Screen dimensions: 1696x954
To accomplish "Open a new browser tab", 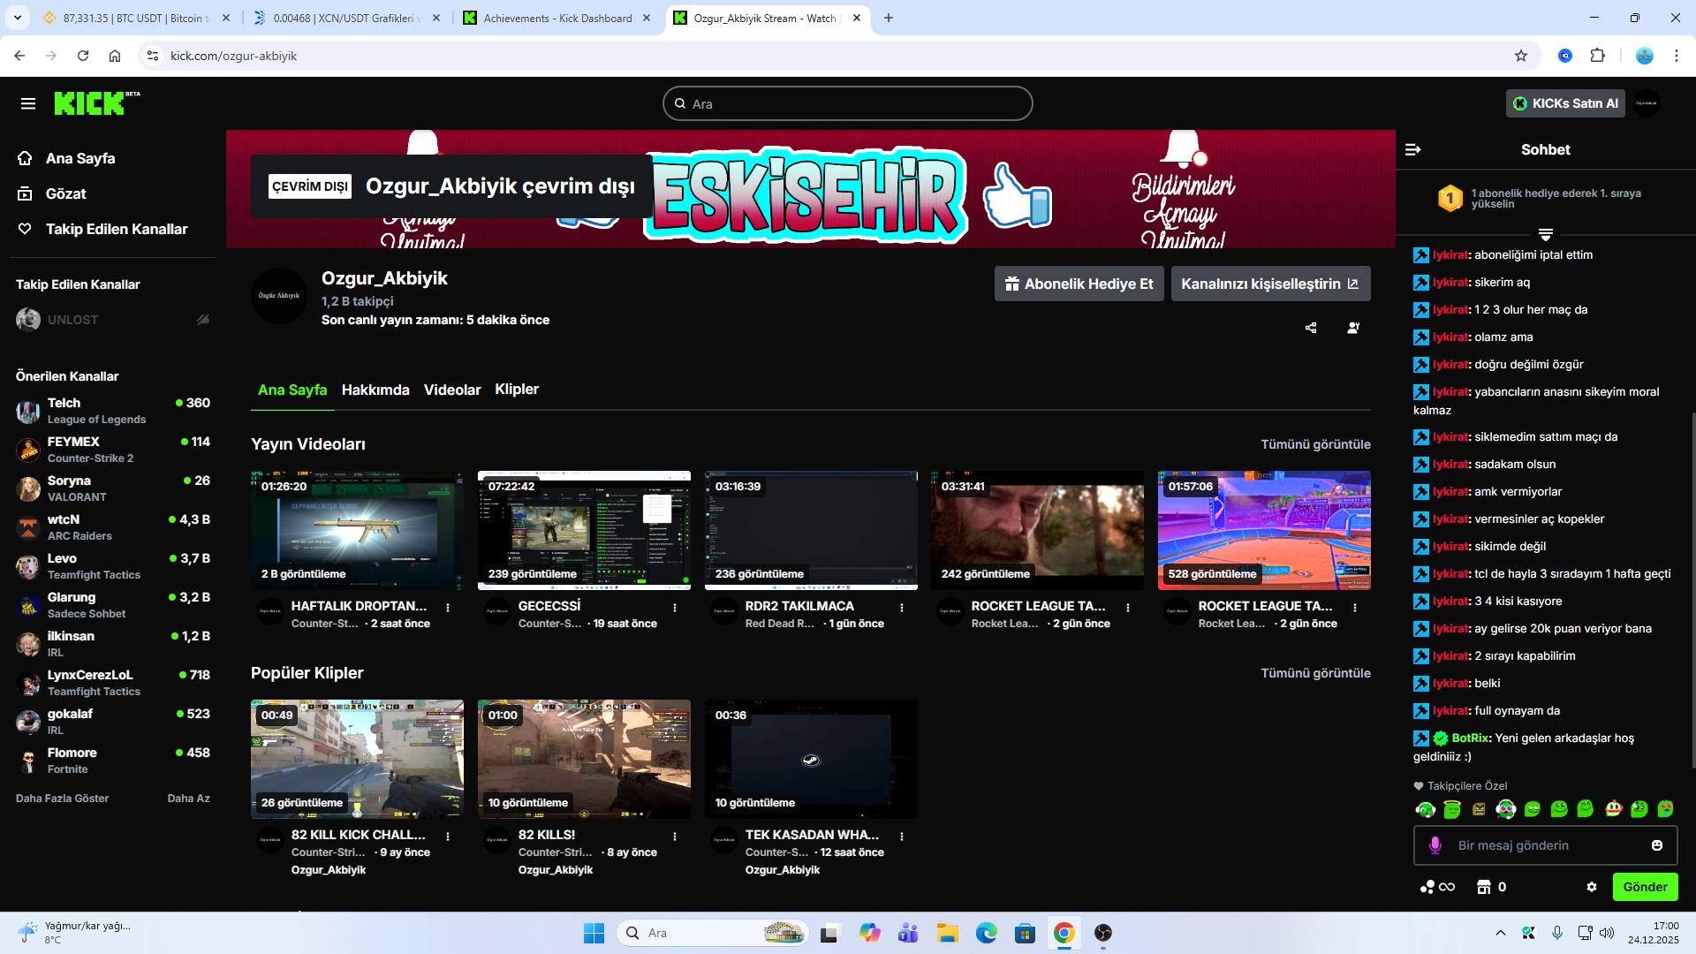I will (889, 18).
